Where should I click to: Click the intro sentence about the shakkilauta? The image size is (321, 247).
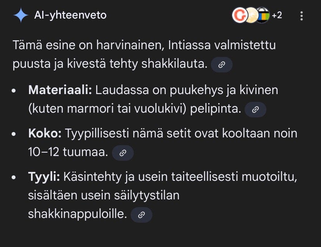tap(143, 45)
